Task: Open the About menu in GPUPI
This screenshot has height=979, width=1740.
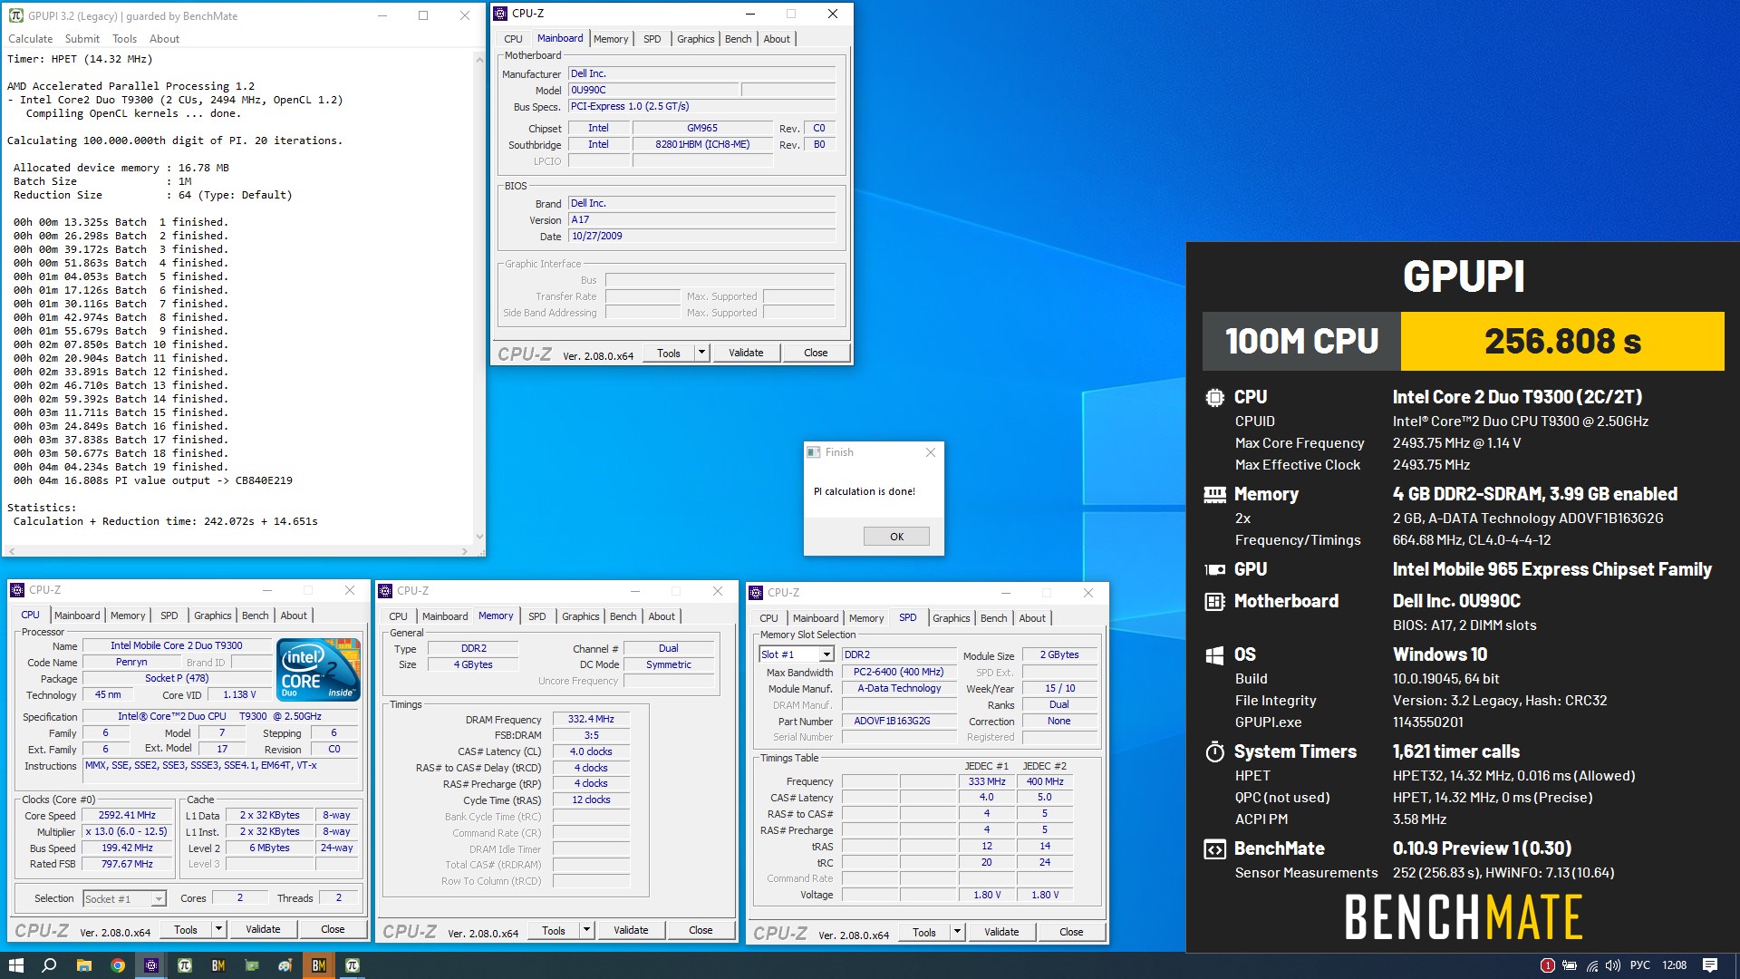Action: [x=164, y=39]
